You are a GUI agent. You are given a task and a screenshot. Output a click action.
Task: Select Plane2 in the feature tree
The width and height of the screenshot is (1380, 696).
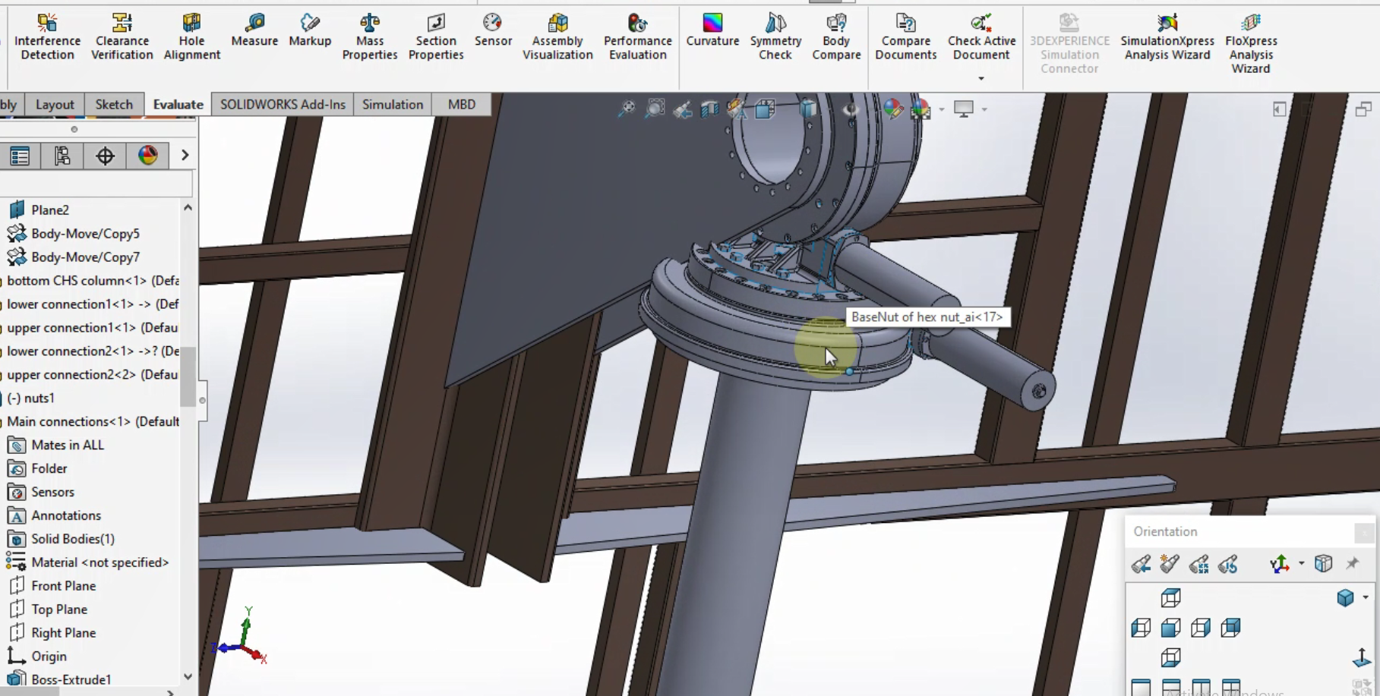coord(50,210)
